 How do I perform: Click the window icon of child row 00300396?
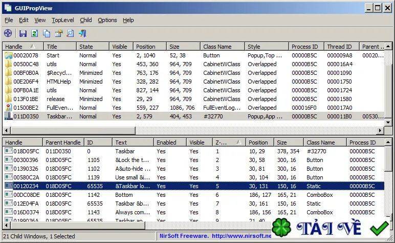(9, 160)
